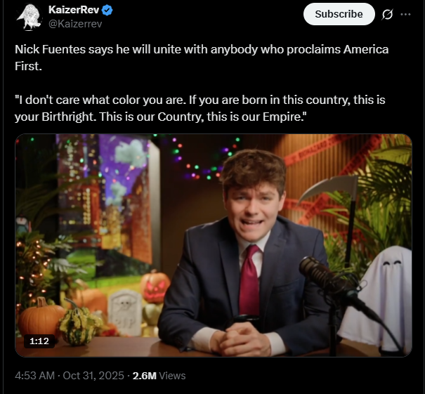The height and width of the screenshot is (394, 425).
Task: Open the three-dot More options menu
Action: (405, 14)
